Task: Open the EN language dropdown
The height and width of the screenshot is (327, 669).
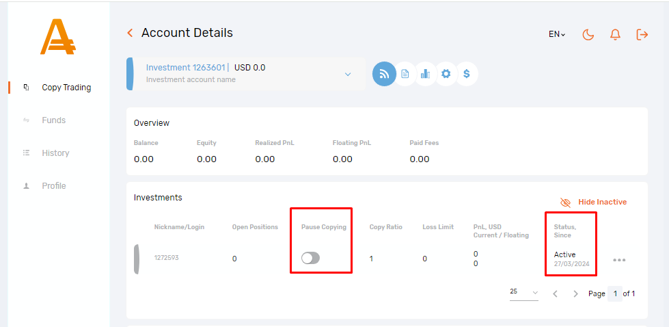Action: click(x=557, y=34)
